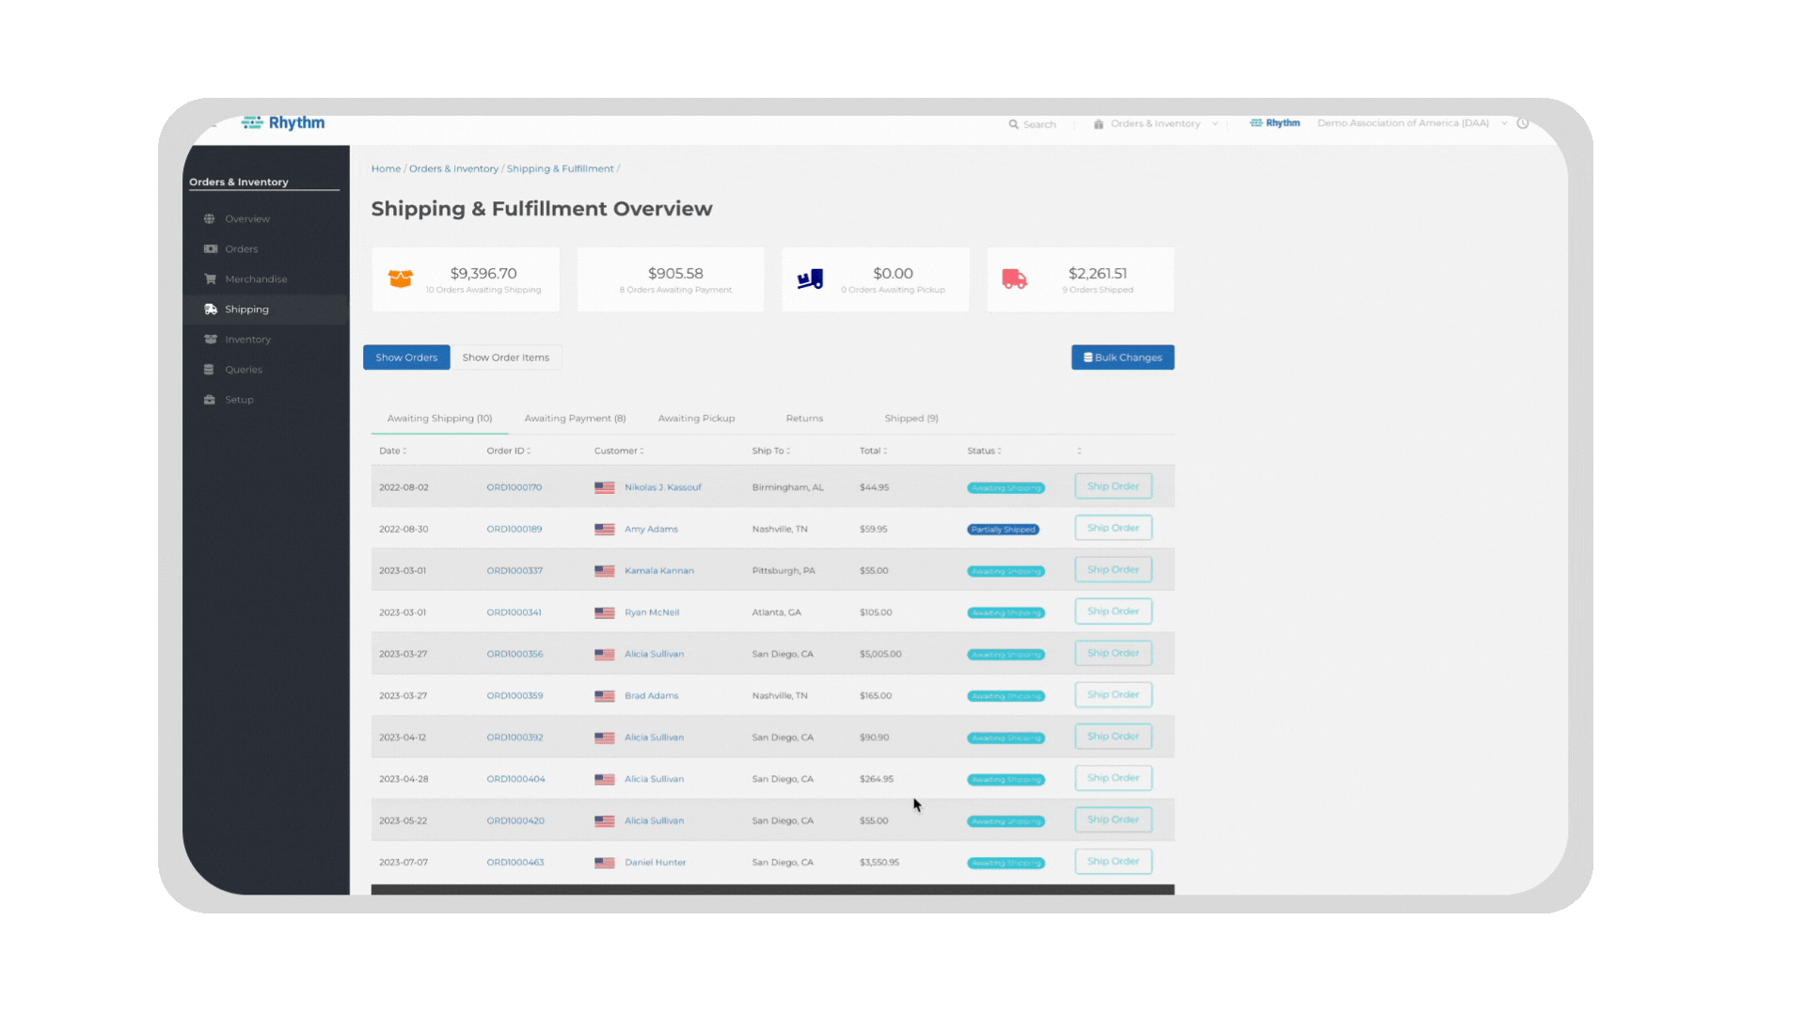This screenshot has height=1016, width=1806.
Task: Ship Order for ORD1000337
Action: click(1114, 569)
